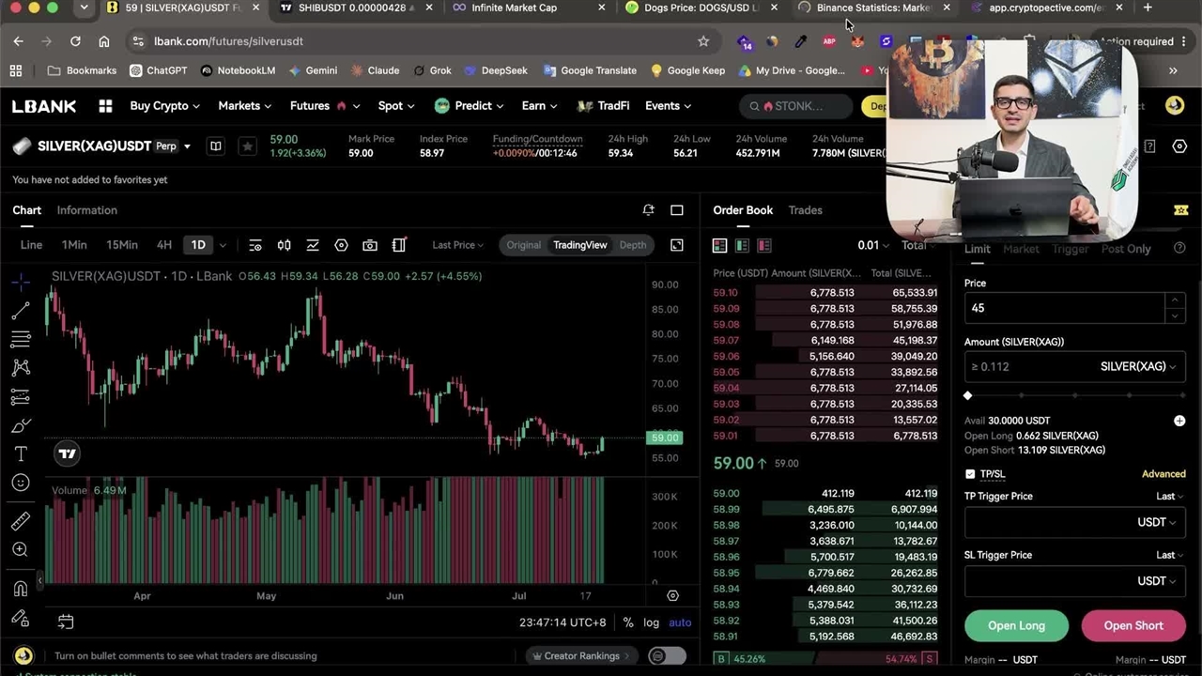Switch to the Trades tab
Screen dimensions: 1202x676
click(805, 210)
